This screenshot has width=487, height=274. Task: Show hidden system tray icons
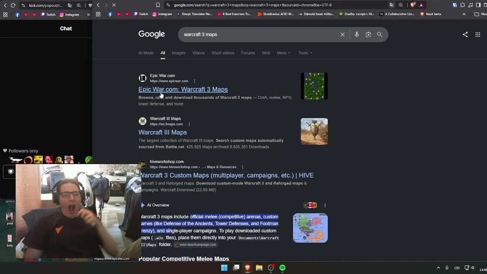(x=438, y=268)
